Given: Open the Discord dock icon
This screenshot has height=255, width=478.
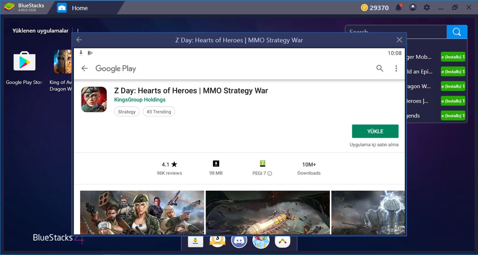Looking at the screenshot, I should 239,241.
